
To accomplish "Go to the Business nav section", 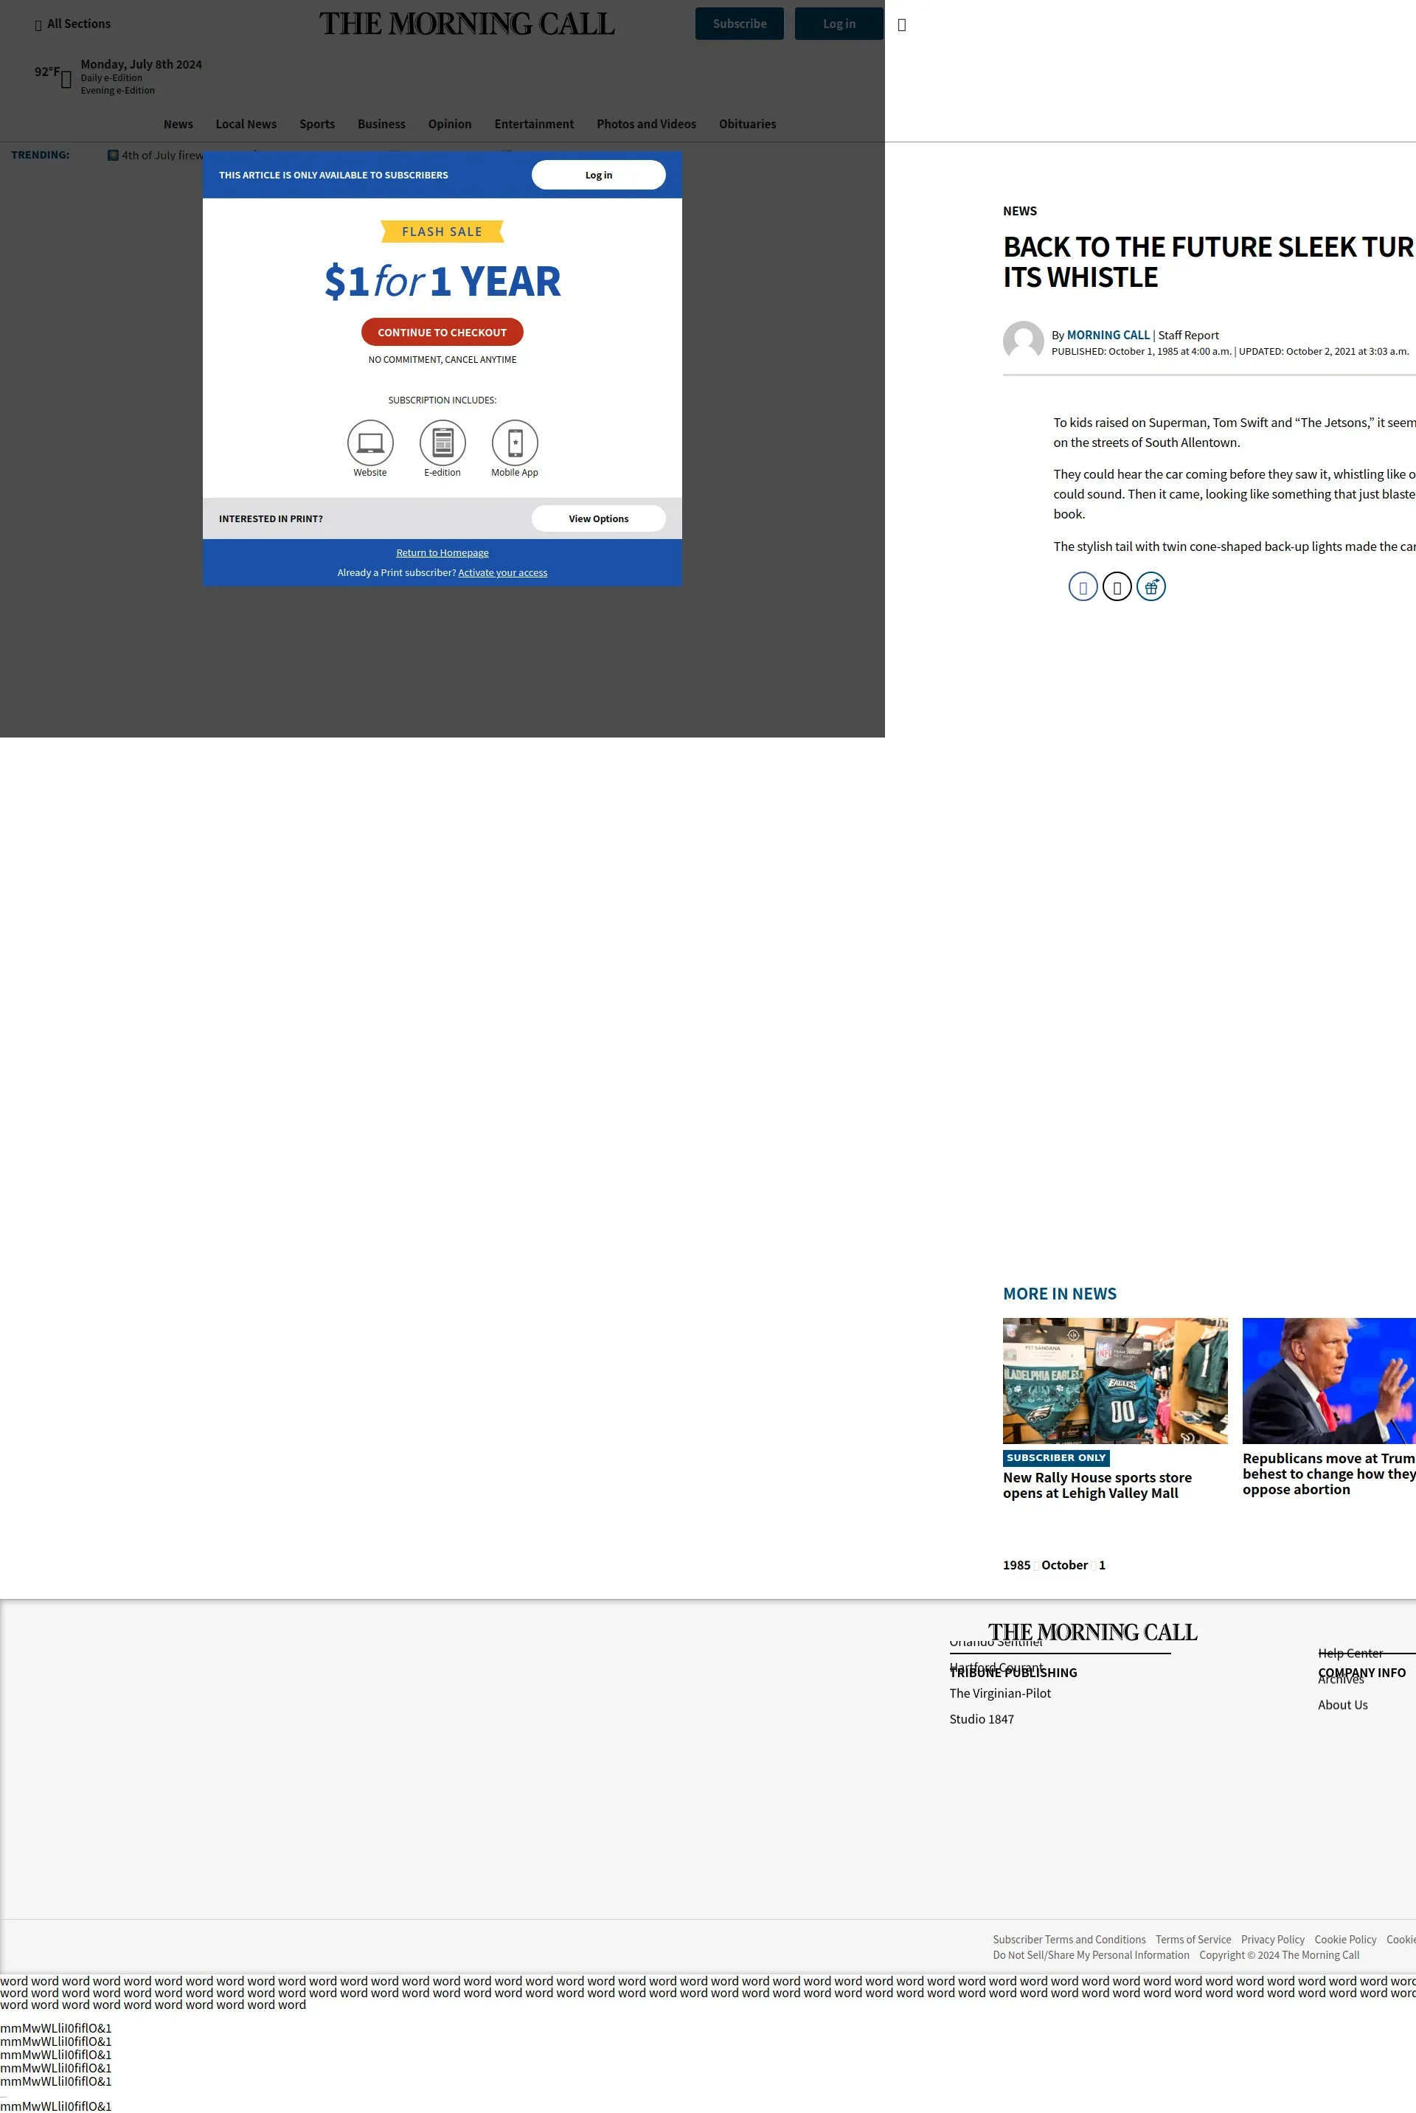I will [381, 124].
